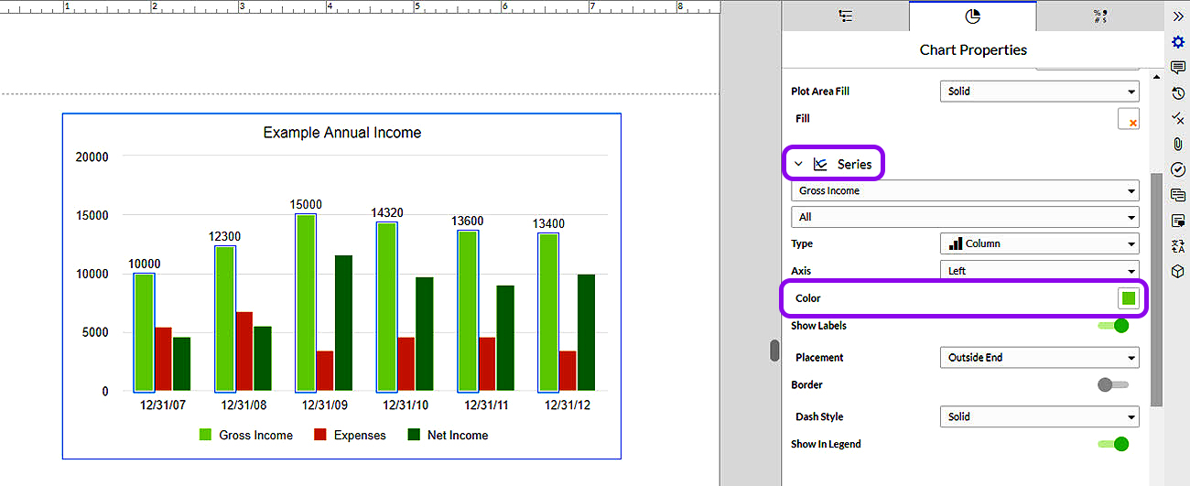Click the green series Color swatch
The image size is (1190, 486).
tap(1128, 298)
